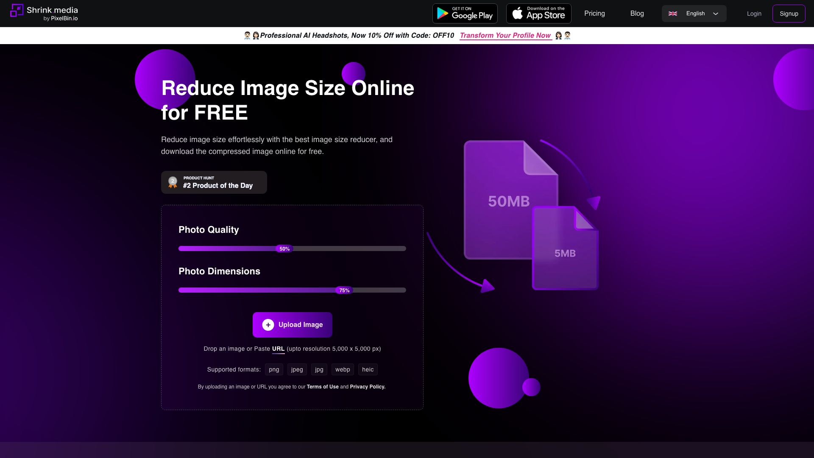The width and height of the screenshot is (814, 458).
Task: Open the English language dropdown
Action: [x=695, y=13]
